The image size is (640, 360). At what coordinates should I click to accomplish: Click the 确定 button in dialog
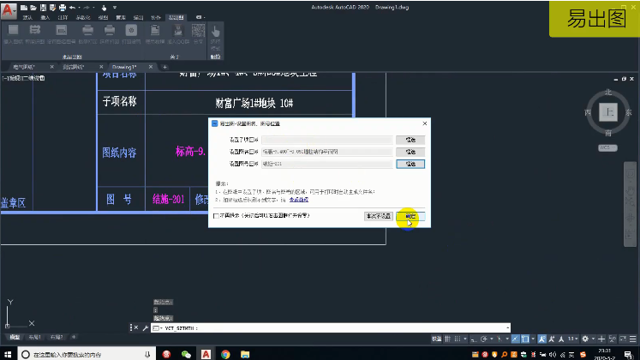pyautogui.click(x=410, y=216)
